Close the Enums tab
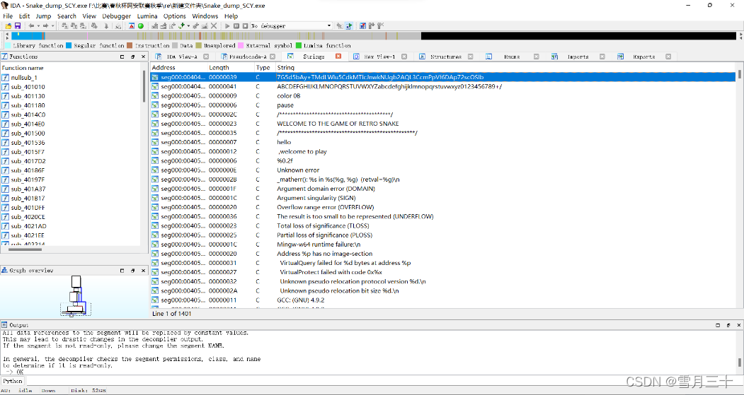 (x=536, y=57)
